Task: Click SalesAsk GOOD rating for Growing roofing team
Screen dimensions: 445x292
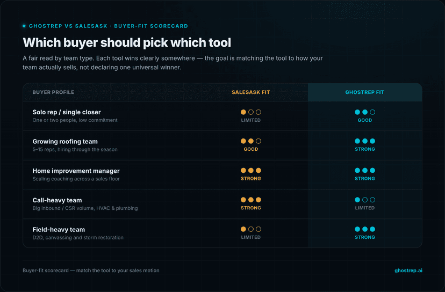Action: (251, 149)
